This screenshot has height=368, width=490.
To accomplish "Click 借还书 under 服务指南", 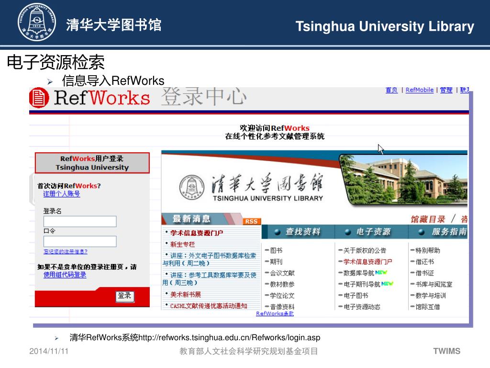I will [x=425, y=262].
